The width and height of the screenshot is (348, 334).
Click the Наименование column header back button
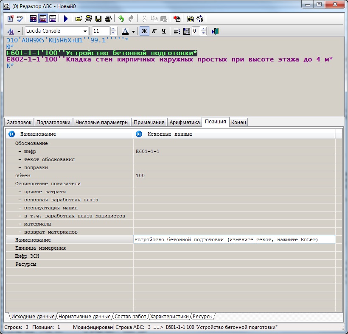11,134
